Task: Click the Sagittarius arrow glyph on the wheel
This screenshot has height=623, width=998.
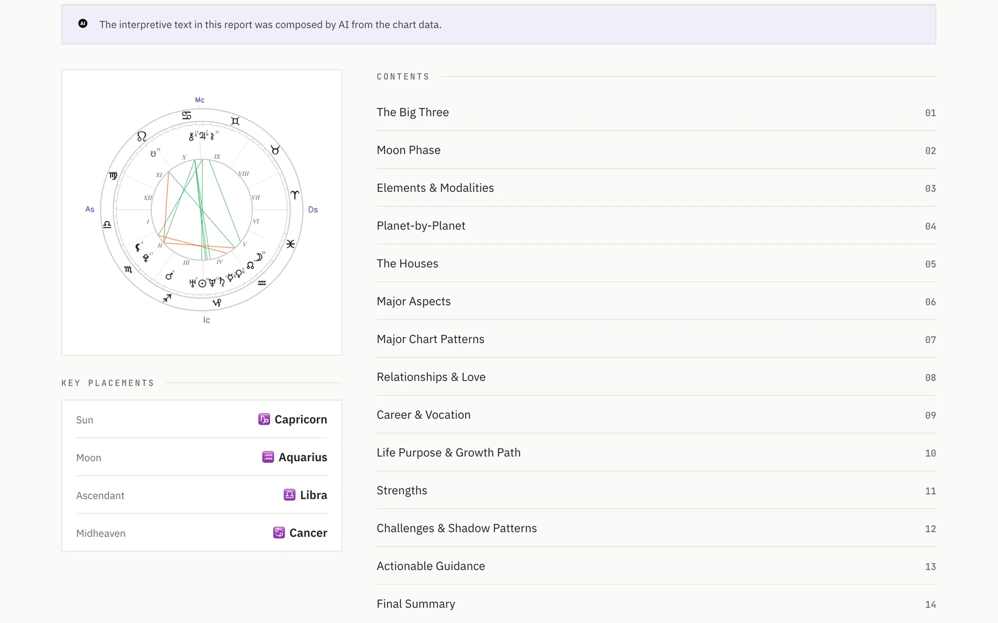Action: [x=167, y=298]
